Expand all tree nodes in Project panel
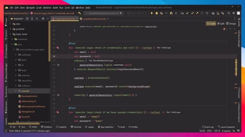The width and height of the screenshot is (245, 137). coord(32,19)
